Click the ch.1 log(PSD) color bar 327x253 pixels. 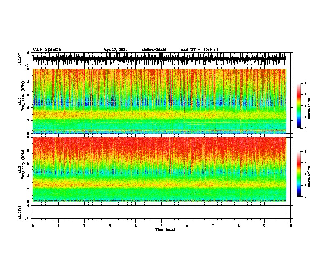(299, 106)
